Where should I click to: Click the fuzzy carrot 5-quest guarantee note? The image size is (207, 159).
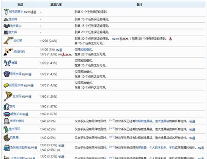coord(91,12)
